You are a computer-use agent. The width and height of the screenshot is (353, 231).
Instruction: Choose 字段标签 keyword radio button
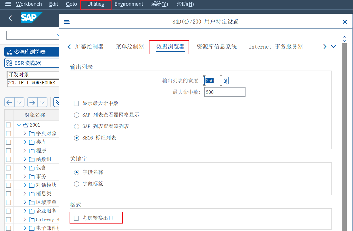click(76, 184)
